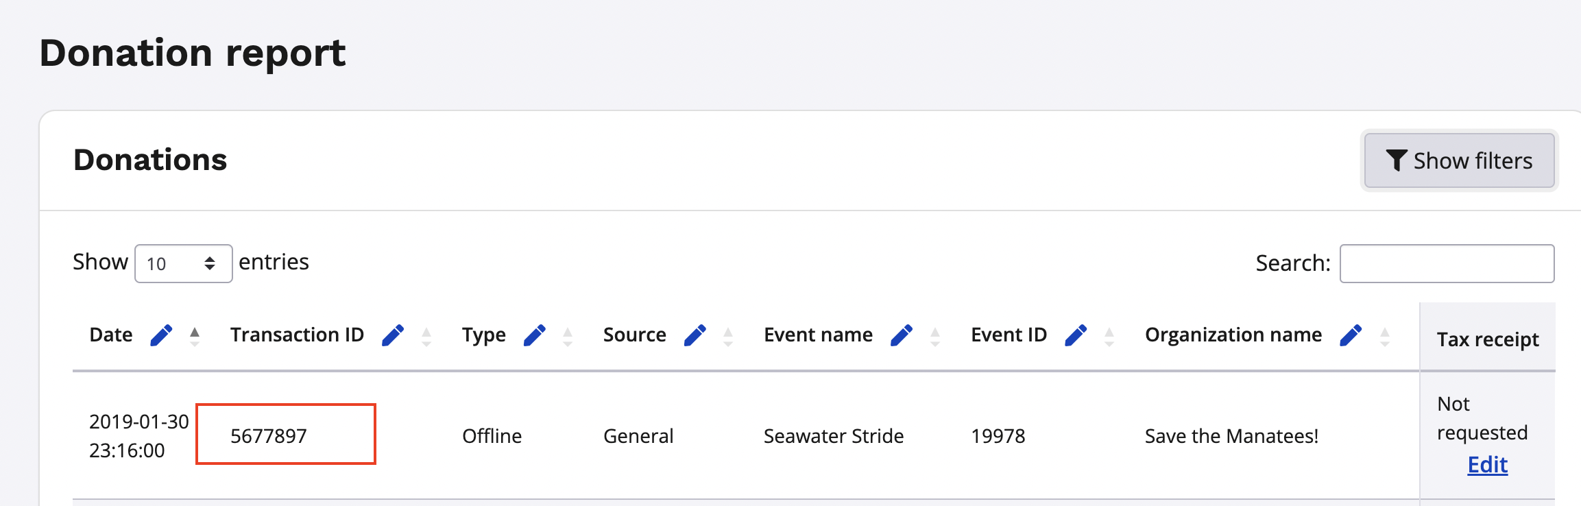
Task: Click the Organization name sort arrows
Action: tap(1384, 336)
